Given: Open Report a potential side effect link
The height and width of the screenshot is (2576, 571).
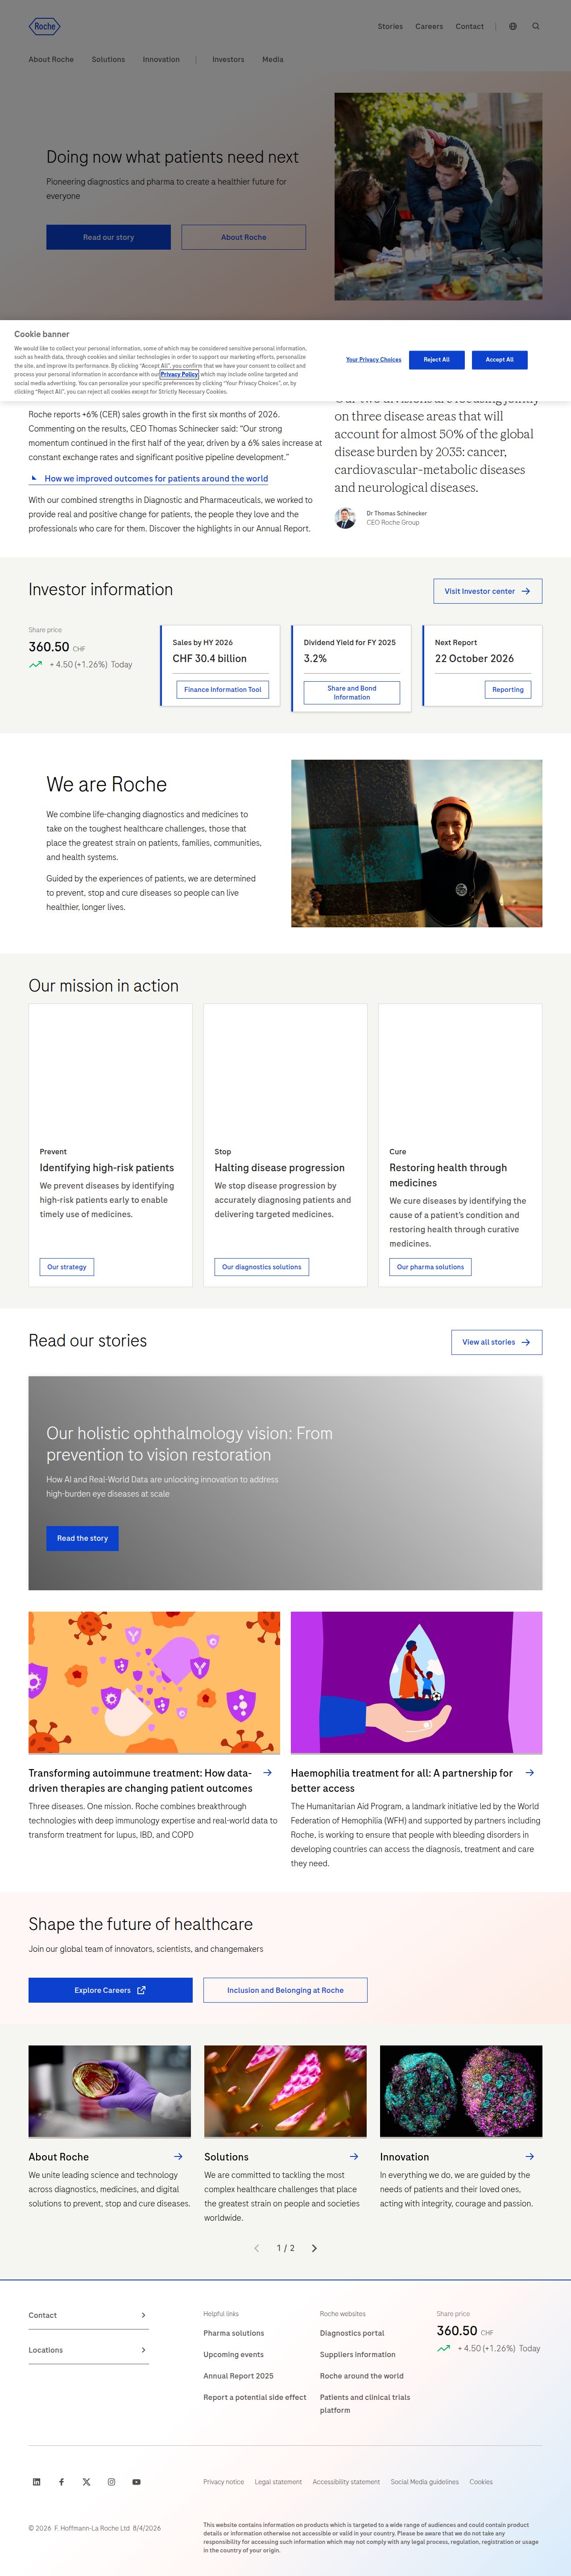Looking at the screenshot, I should (255, 2397).
